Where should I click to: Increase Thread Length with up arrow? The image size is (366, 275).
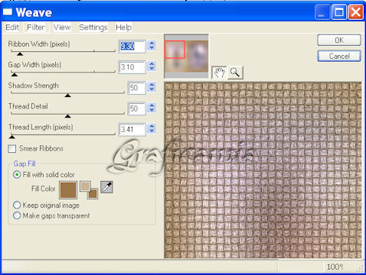152,126
